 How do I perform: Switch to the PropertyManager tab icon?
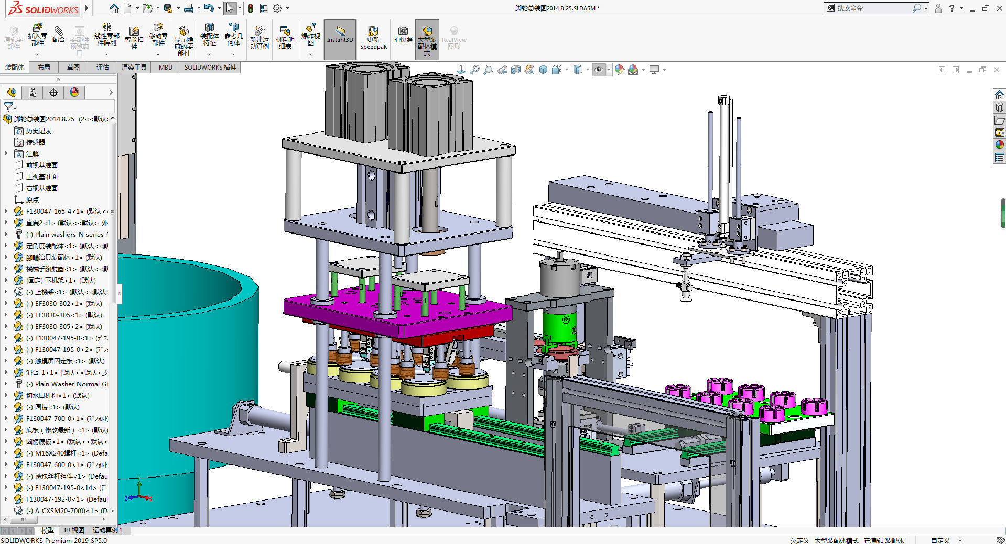tap(33, 93)
